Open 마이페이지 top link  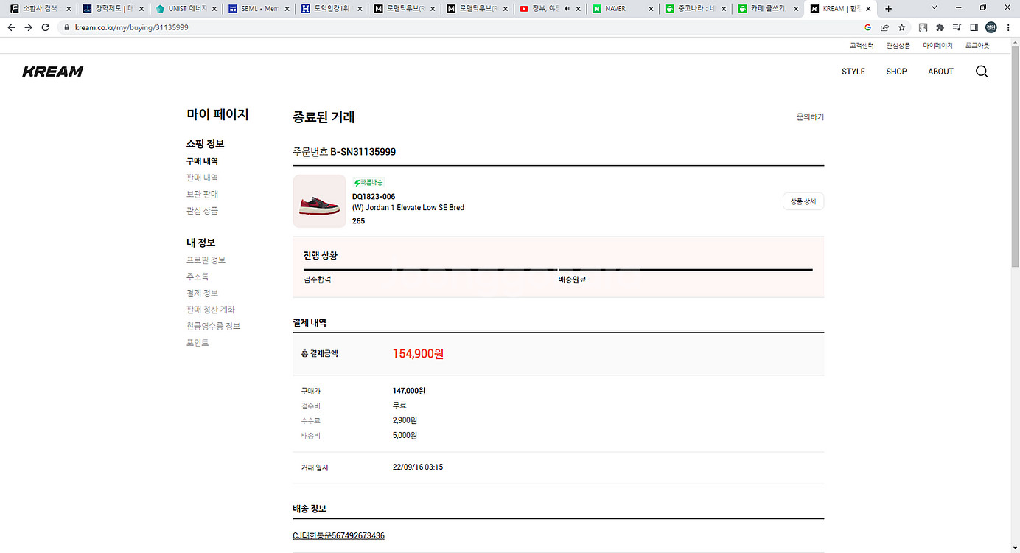(x=937, y=46)
